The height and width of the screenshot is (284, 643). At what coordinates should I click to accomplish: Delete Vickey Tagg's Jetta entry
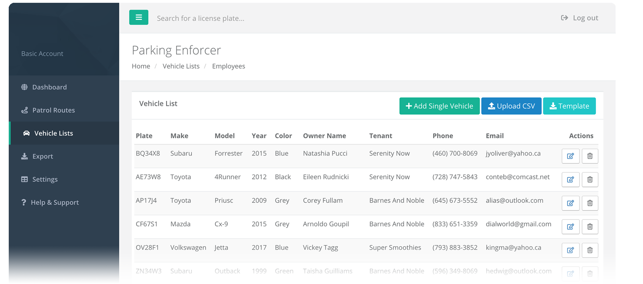590,250
